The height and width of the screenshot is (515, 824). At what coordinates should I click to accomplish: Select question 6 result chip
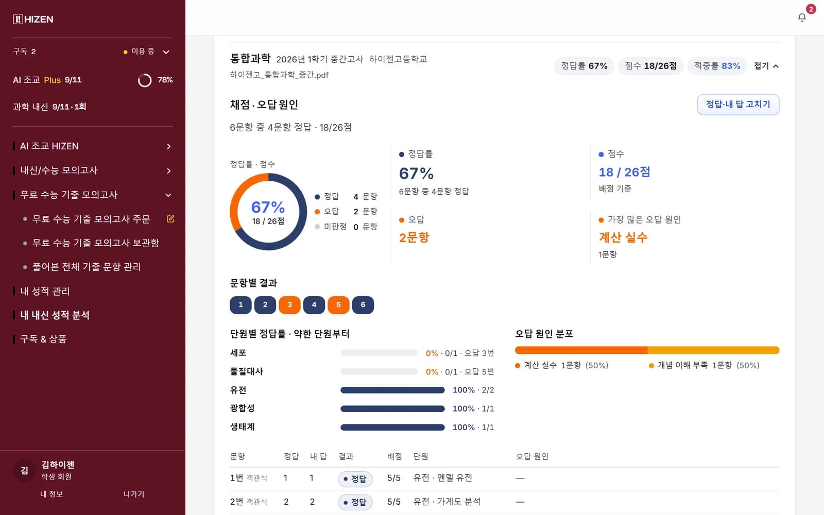point(363,305)
